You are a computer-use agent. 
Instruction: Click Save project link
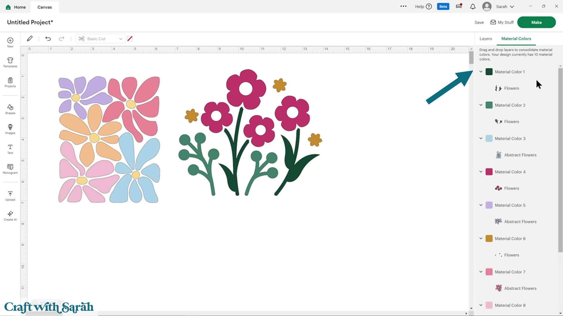point(479,22)
